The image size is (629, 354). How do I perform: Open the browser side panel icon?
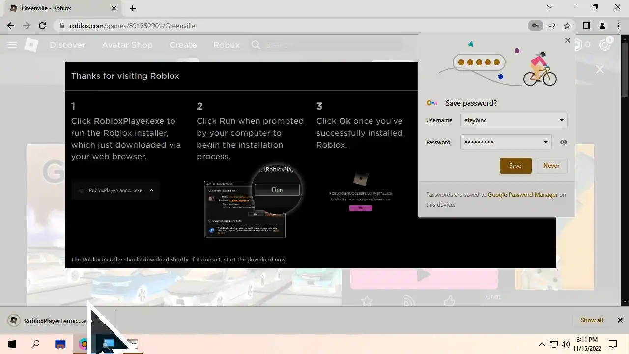pos(586,26)
